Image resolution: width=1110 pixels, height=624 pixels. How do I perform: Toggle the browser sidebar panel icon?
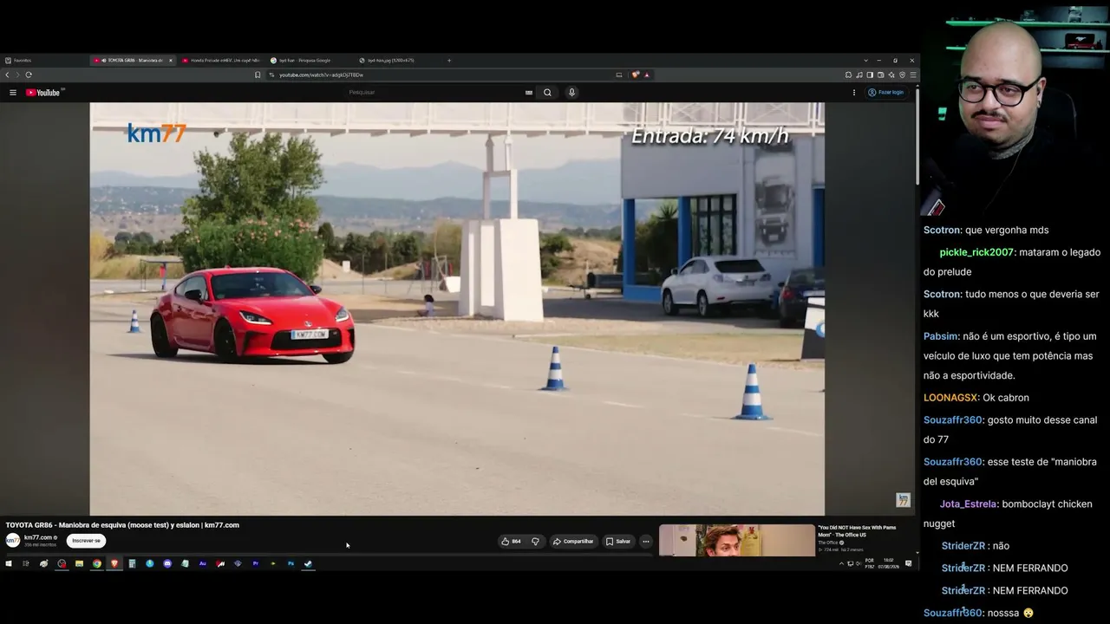click(870, 75)
